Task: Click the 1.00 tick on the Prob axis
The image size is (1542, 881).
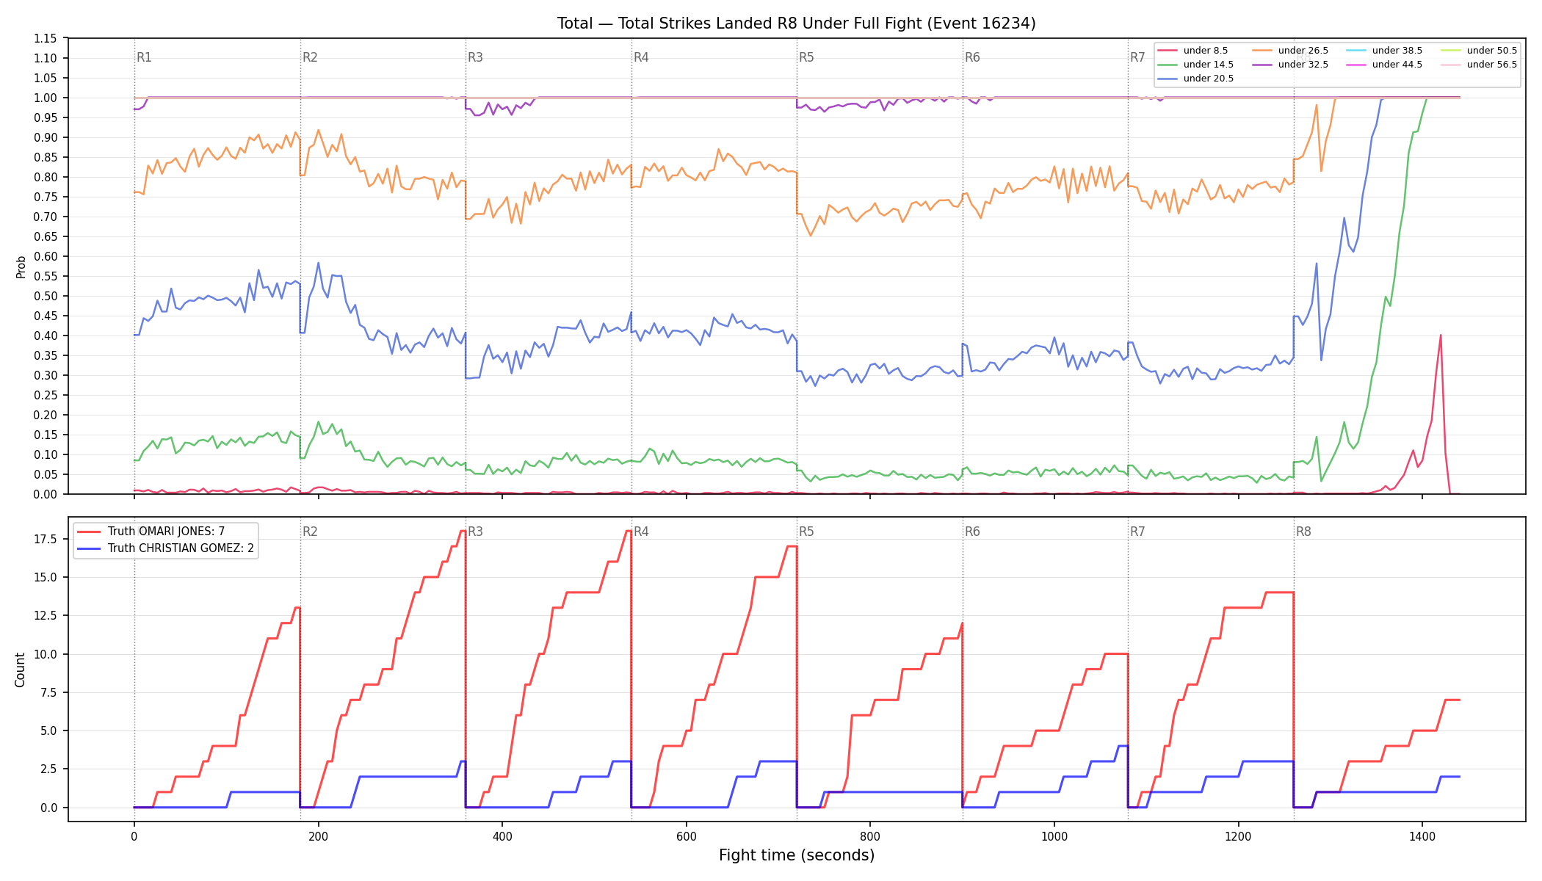Action: click(x=46, y=98)
